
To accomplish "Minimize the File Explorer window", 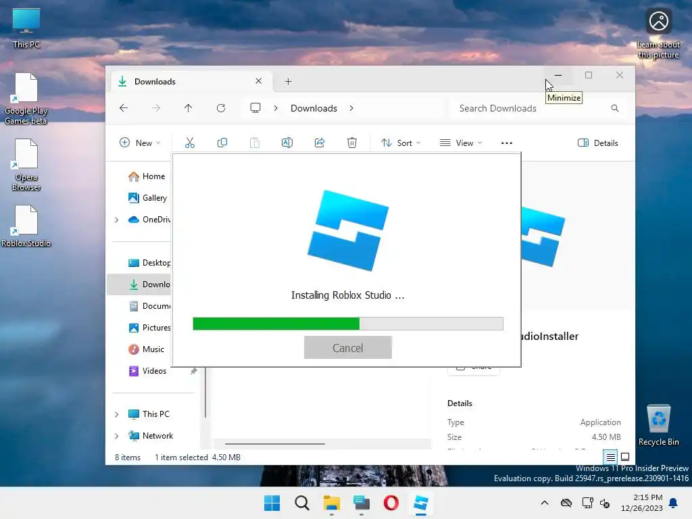I will pyautogui.click(x=558, y=75).
